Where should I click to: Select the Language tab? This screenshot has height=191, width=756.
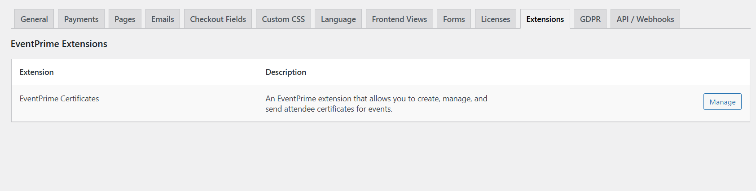(338, 19)
